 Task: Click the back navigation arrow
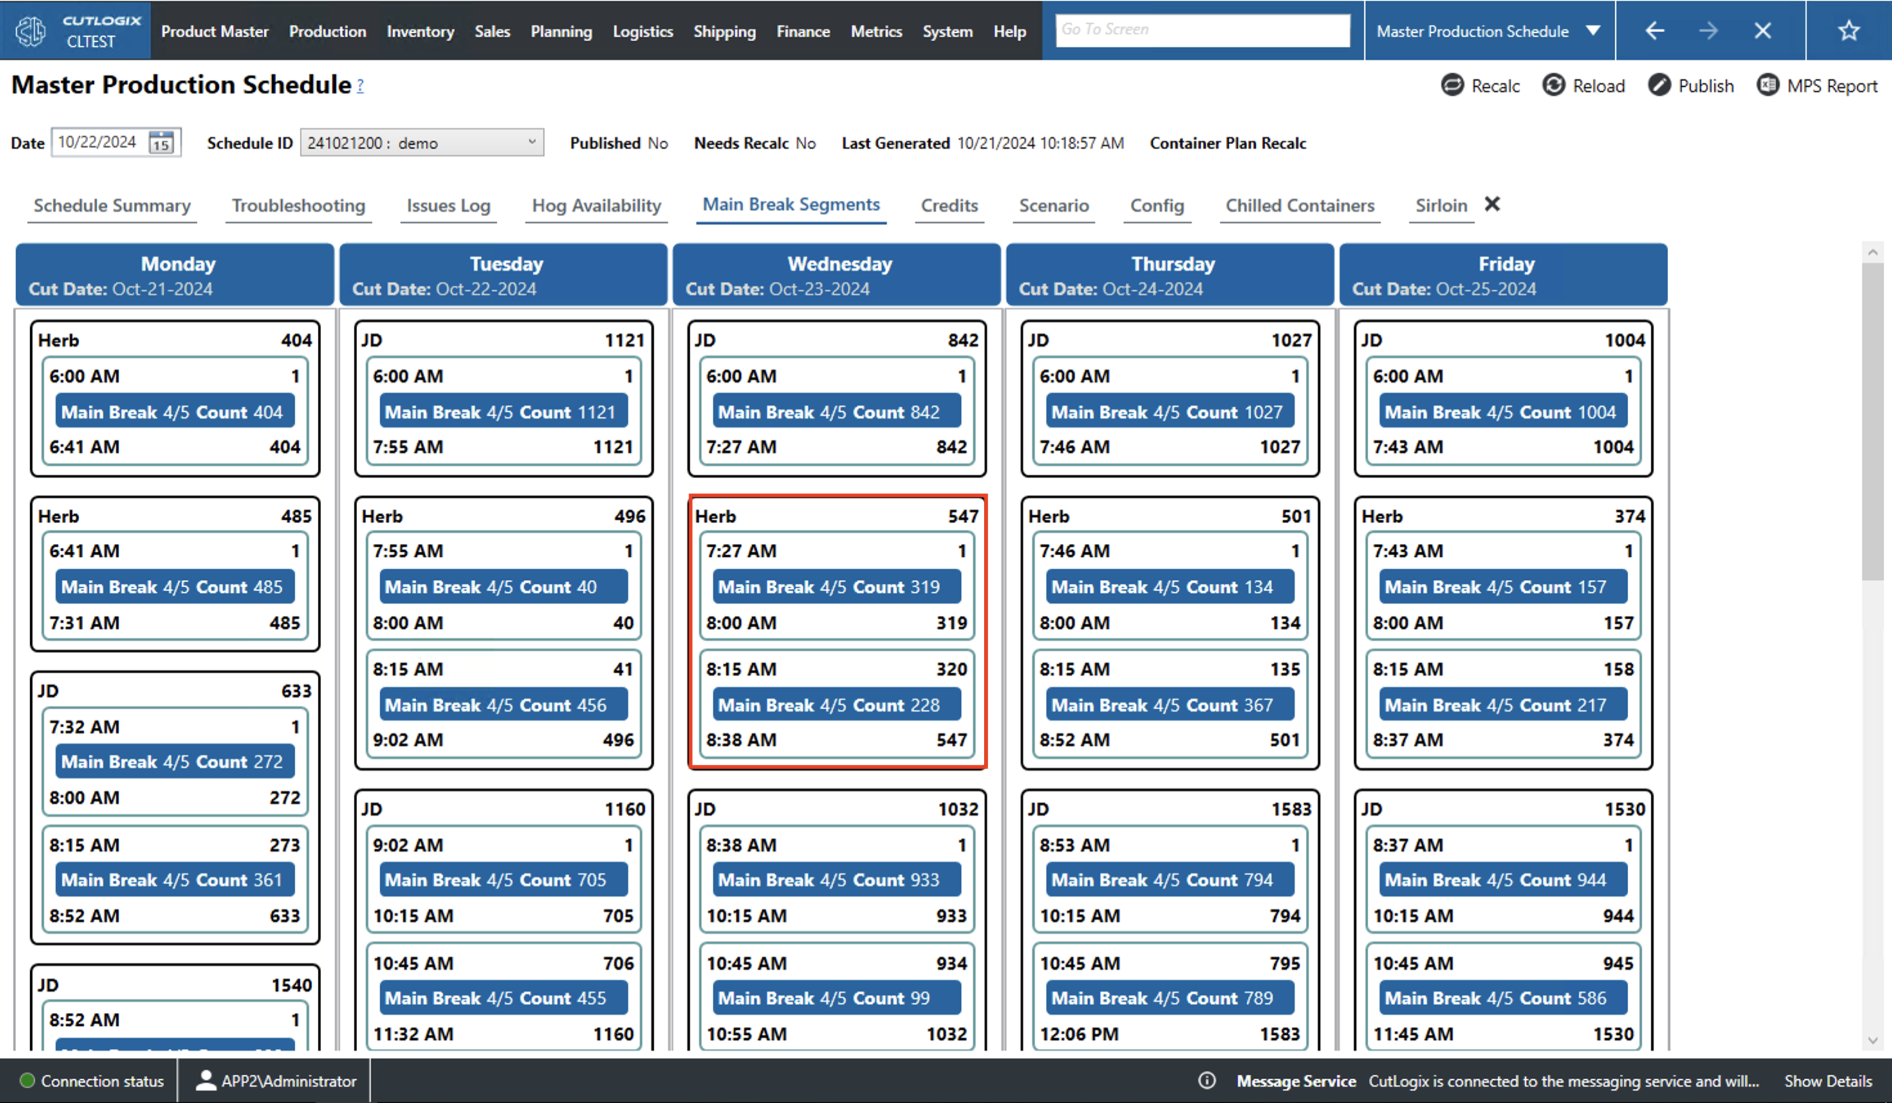[x=1655, y=30]
